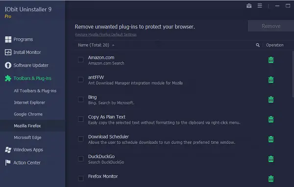294x187 pixels.
Task: Click the Software Updater arrow icon
Action: click(x=8, y=65)
